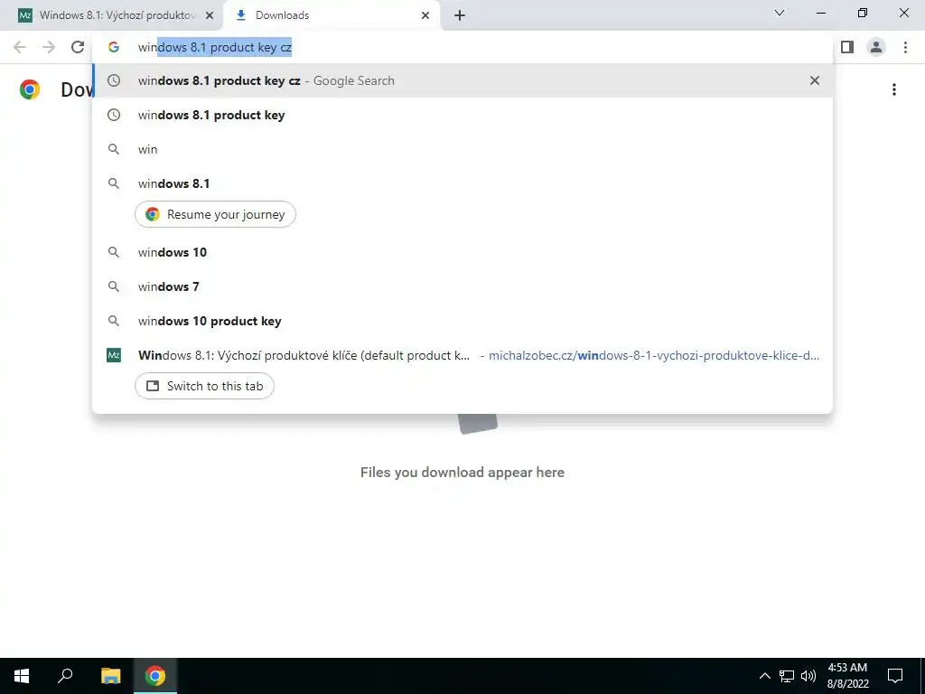Close the Windows 8.1 Výchozí tab
925x694 pixels.
coord(210,16)
